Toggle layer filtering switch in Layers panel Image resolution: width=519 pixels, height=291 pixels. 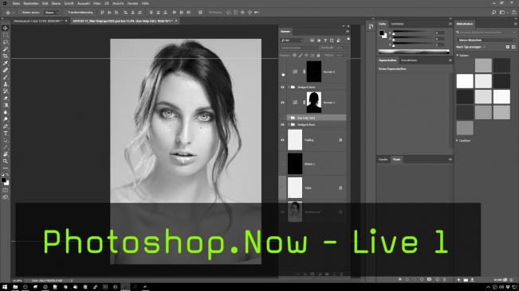pyautogui.click(x=348, y=39)
